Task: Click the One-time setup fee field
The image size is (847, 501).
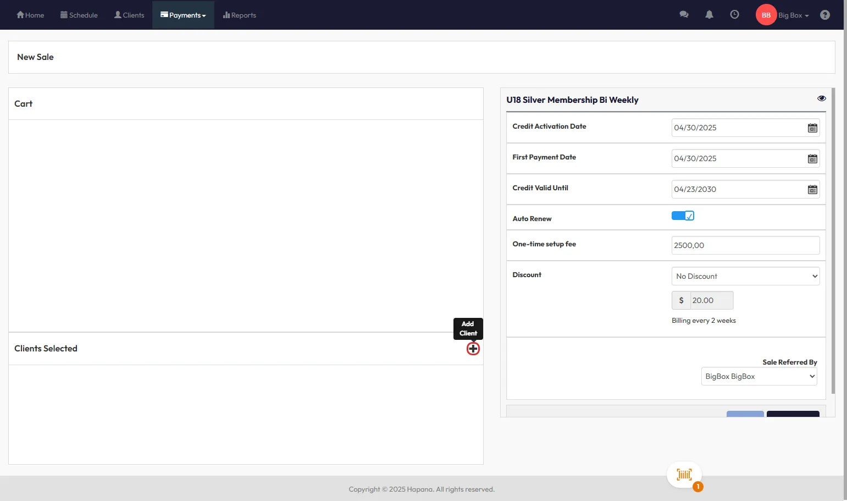Action: click(745, 245)
